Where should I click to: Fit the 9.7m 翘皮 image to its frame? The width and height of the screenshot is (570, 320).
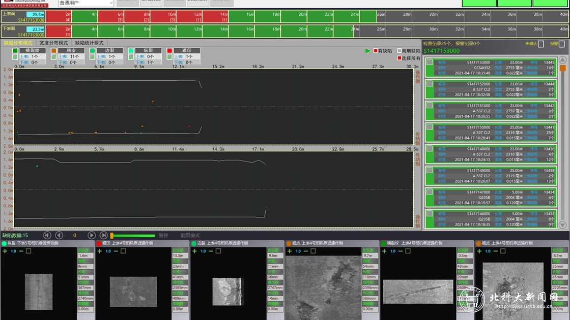tap(313, 251)
